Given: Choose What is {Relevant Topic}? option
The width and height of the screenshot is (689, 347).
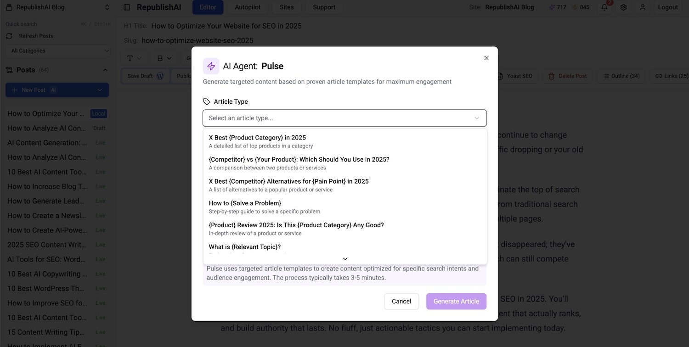Looking at the screenshot, I should pyautogui.click(x=344, y=247).
